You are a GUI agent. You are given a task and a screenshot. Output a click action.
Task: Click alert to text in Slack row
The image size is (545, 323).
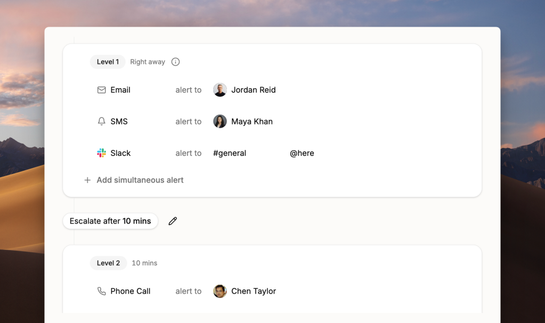pos(189,153)
